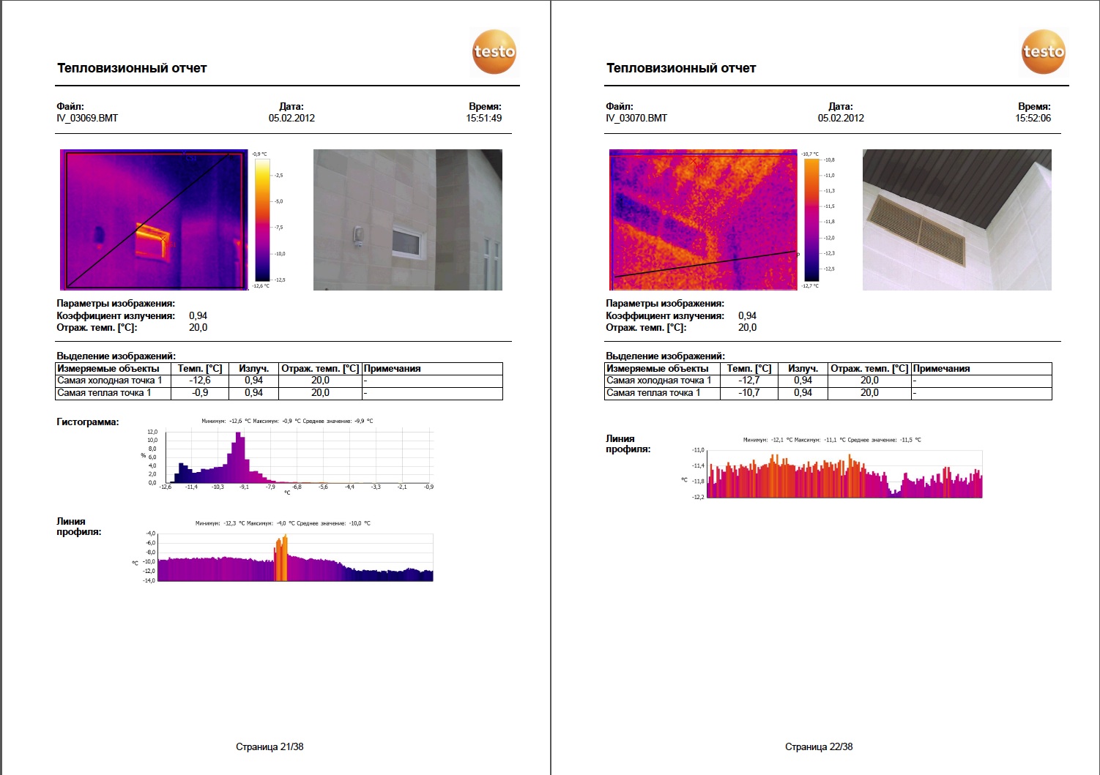Select coldest point temperature -12,6
Screen dimensions: 1100x775
pos(200,381)
